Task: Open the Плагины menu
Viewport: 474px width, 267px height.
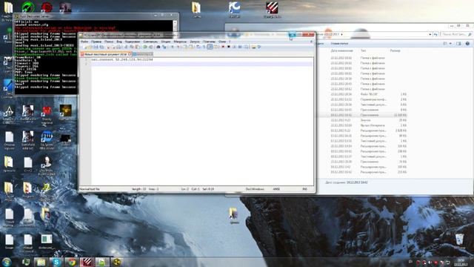Action: pyautogui.click(x=209, y=42)
